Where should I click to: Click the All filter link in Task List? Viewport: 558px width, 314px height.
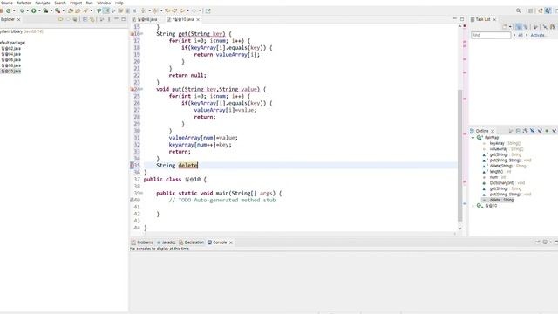(521, 35)
